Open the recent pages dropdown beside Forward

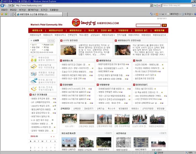pos(10,5)
